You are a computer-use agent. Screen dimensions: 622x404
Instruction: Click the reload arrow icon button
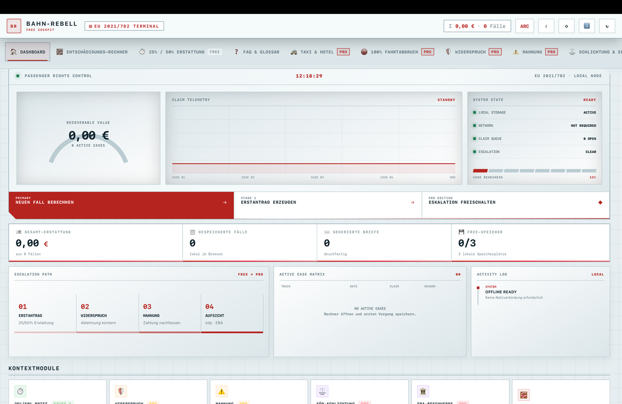click(x=607, y=26)
